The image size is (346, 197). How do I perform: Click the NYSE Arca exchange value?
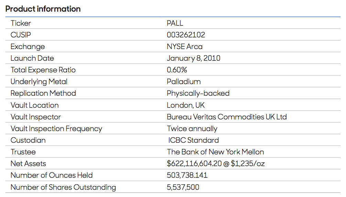pos(184,47)
